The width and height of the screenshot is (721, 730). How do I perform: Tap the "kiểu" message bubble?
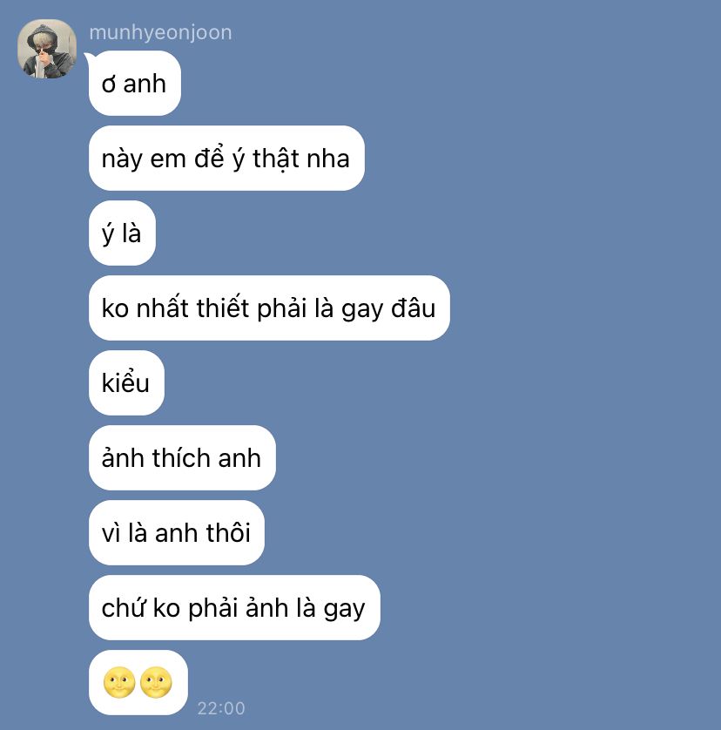pyautogui.click(x=126, y=382)
